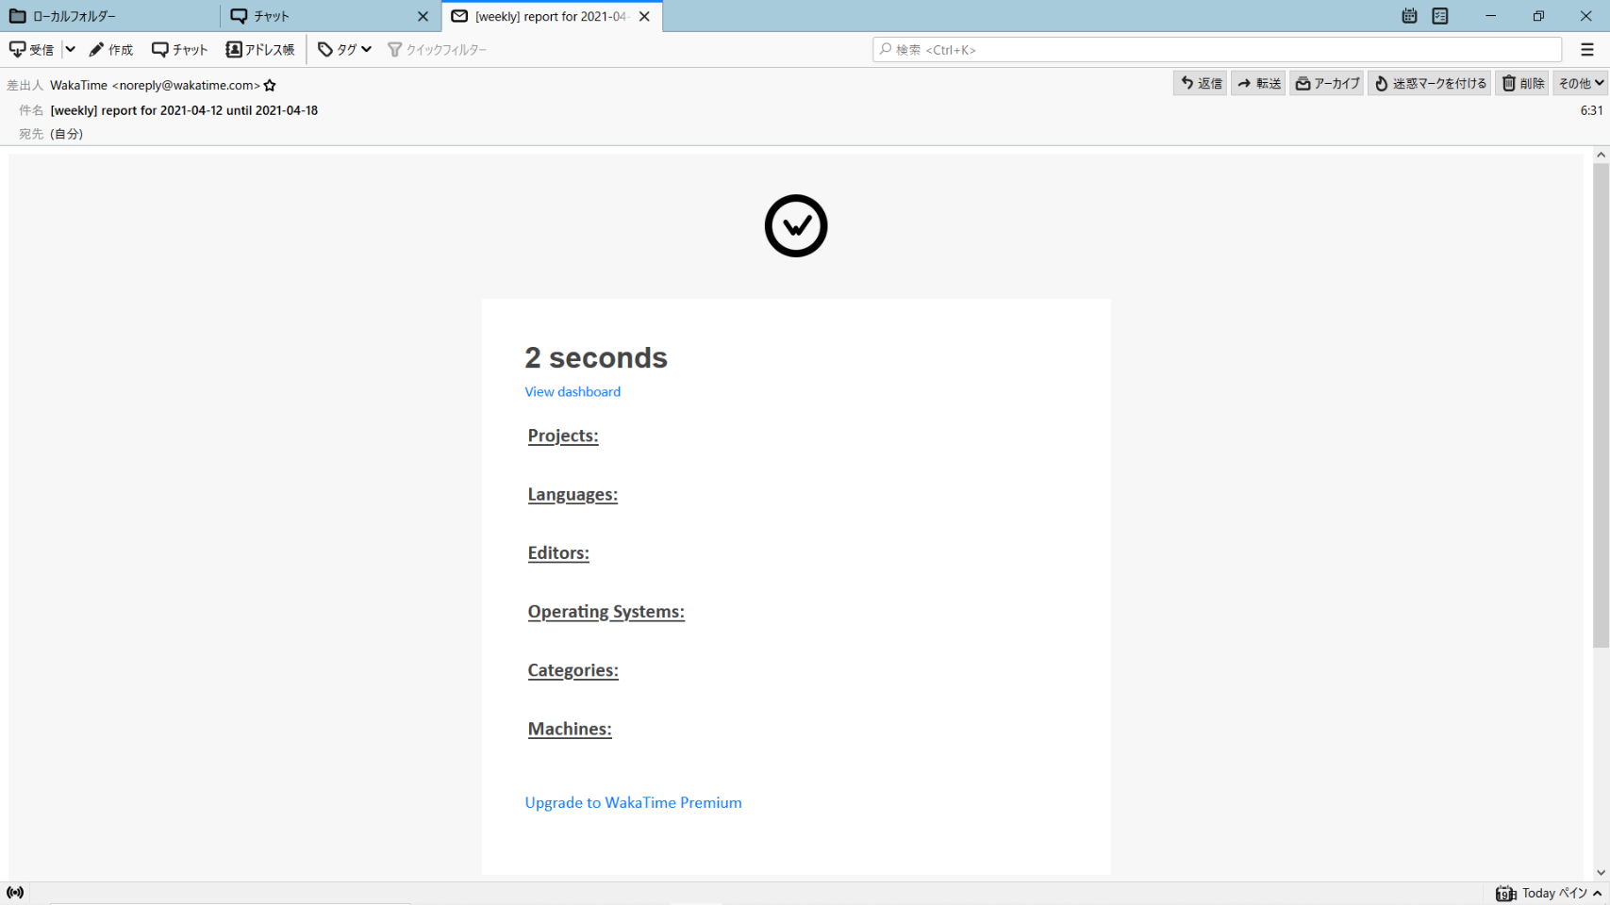Screen dimensions: 1610x905
Task: Expand the Get Messages dropdown arrow
Action: pos(70,50)
